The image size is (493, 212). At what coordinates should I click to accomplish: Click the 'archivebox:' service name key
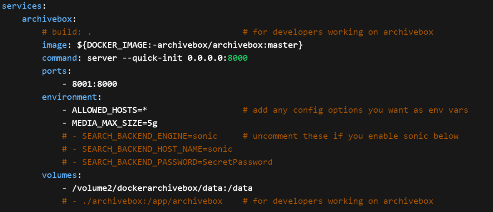49,19
